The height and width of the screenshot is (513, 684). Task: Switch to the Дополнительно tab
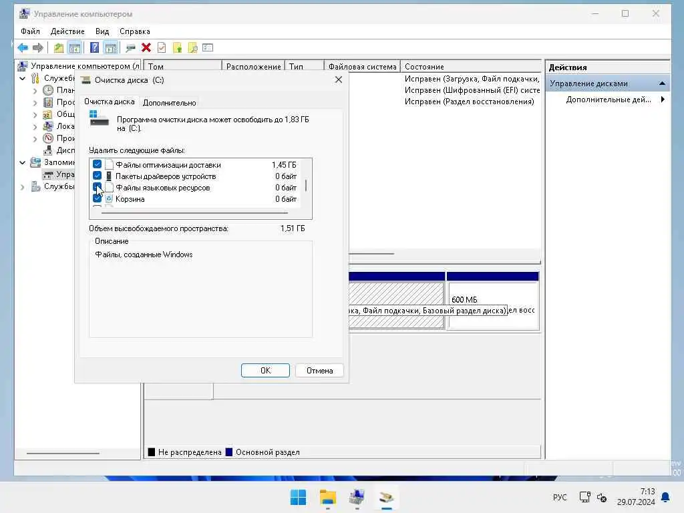169,102
